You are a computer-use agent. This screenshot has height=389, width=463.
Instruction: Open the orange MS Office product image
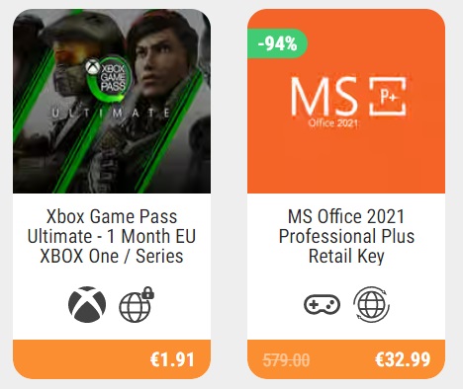point(346,101)
